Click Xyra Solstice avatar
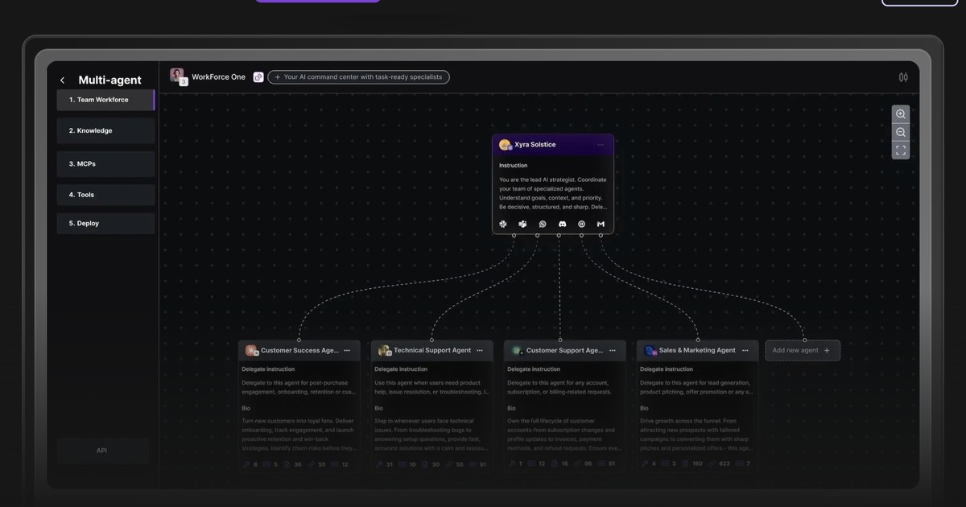Viewport: 966px width, 507px height. pos(505,145)
